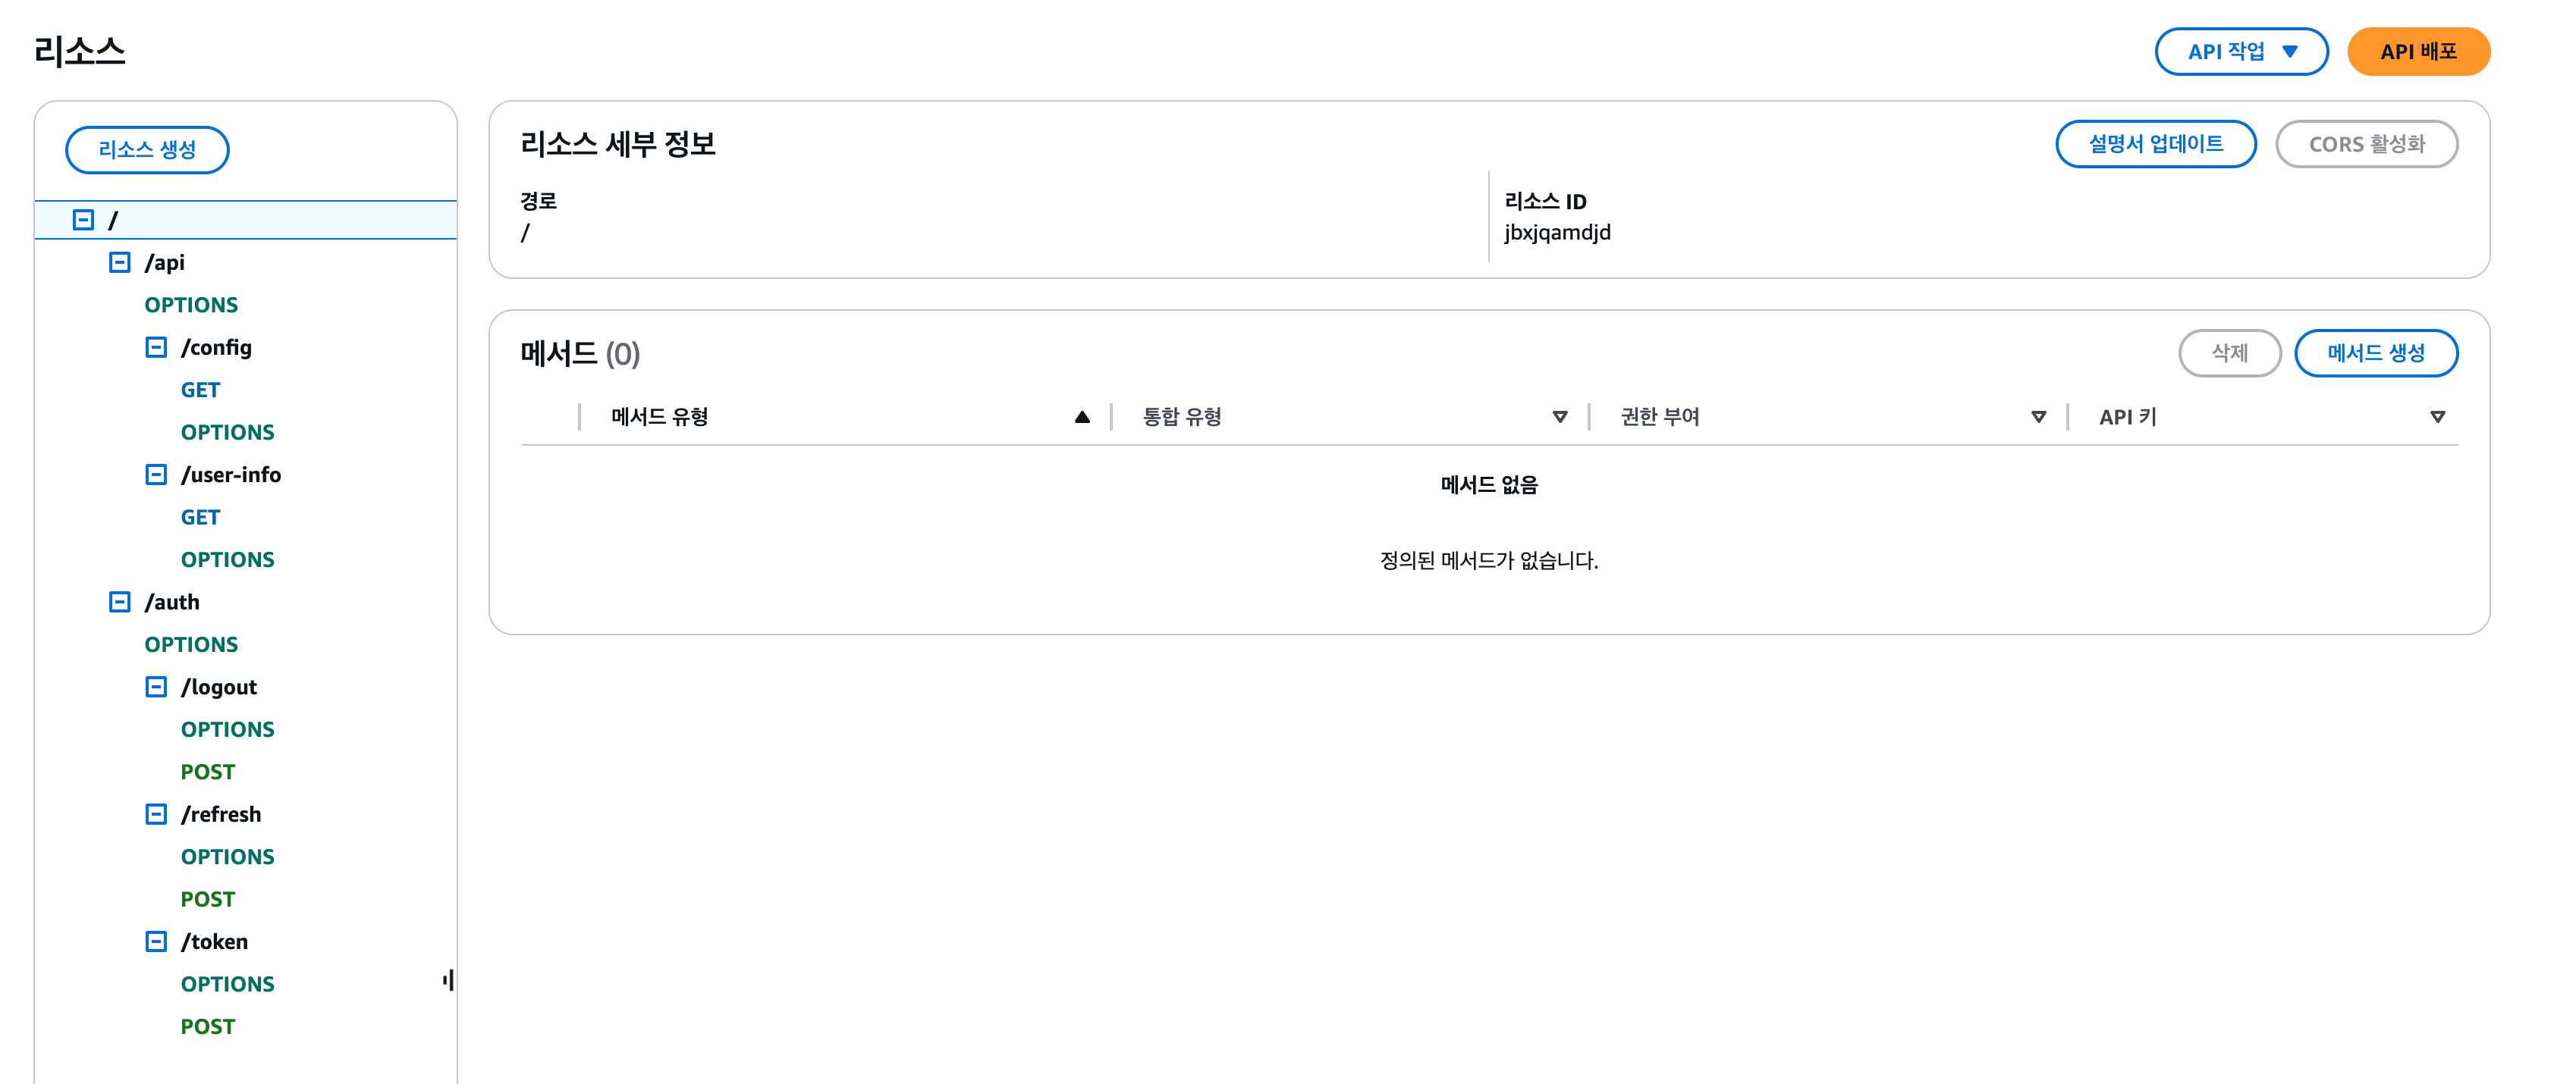Click the 설명서 업데이트 button
The image size is (2576, 1084).
click(x=2155, y=145)
